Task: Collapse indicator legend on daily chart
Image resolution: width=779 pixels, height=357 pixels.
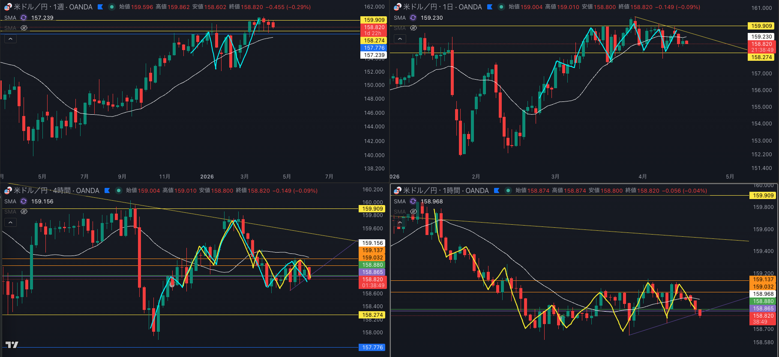Action: [x=400, y=39]
